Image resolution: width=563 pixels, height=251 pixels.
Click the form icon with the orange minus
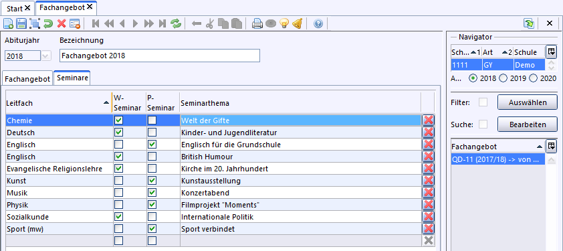point(75,23)
